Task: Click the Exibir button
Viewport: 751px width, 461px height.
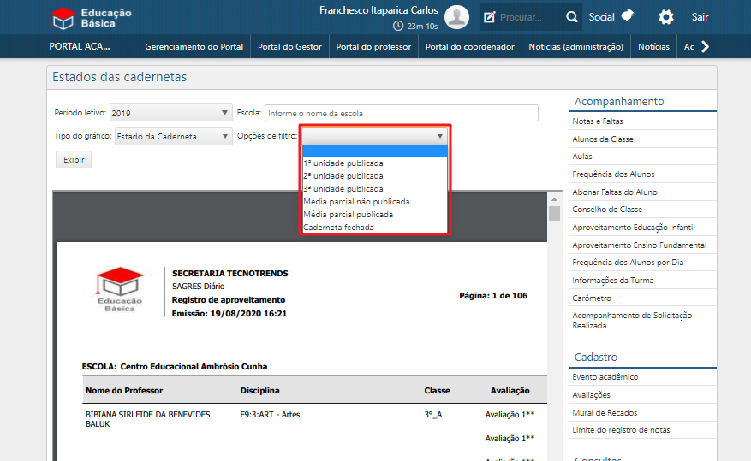Action: [74, 159]
